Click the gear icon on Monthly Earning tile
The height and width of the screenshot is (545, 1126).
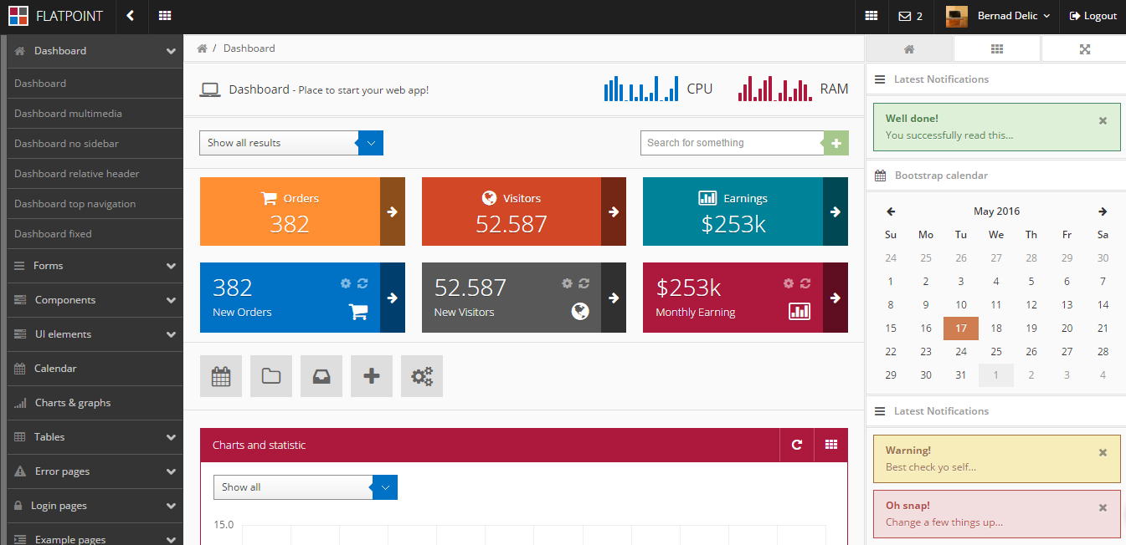(x=789, y=283)
